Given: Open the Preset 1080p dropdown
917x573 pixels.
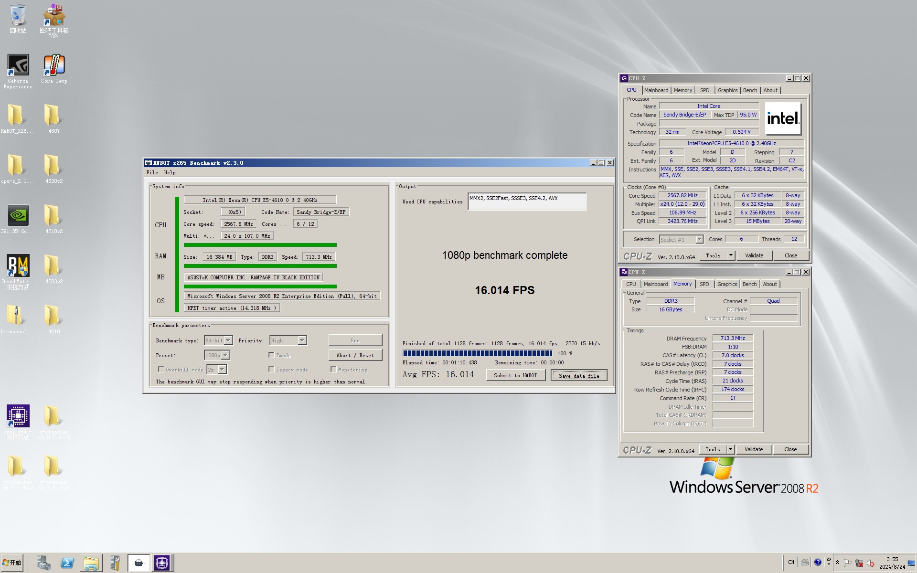Looking at the screenshot, I should click(225, 355).
